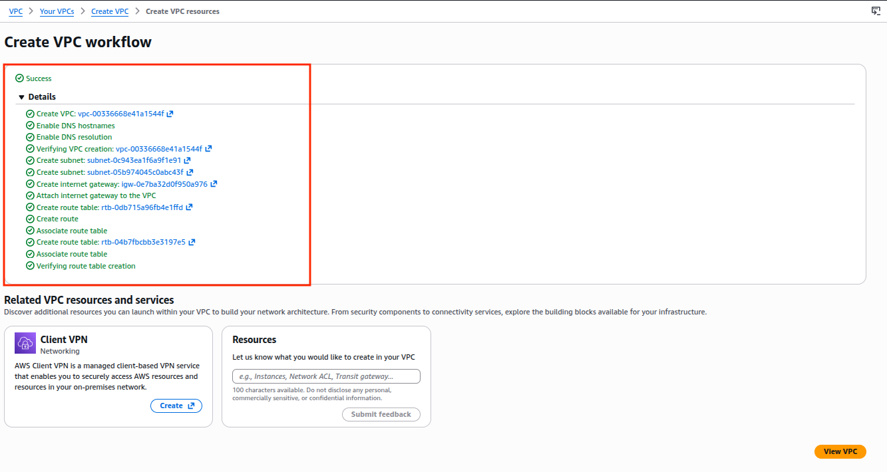Viewport: 887px width, 472px height.
Task: Click Create button in Client VPN card
Action: tap(176, 406)
